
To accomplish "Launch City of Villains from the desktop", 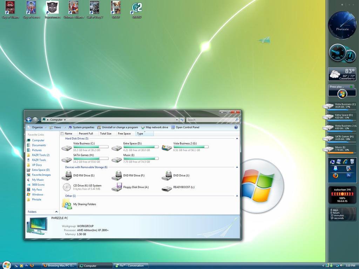I will (x=10, y=8).
